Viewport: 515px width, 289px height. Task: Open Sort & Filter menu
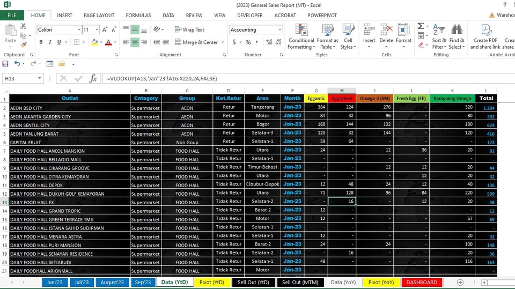[x=439, y=36]
